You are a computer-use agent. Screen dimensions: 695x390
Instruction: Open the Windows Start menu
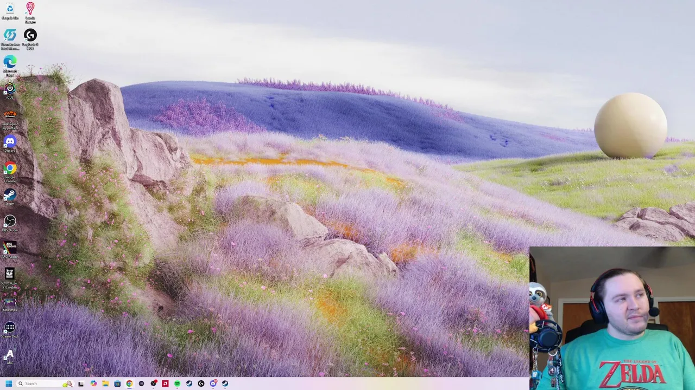coord(9,383)
